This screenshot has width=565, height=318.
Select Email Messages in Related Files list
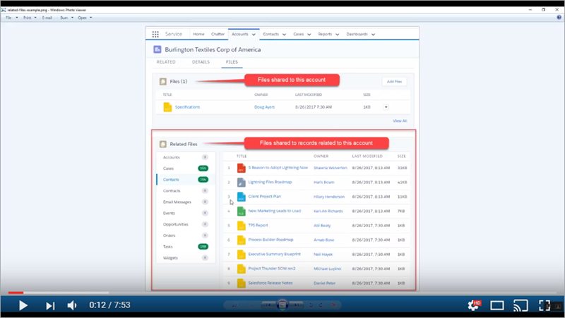[186, 202]
